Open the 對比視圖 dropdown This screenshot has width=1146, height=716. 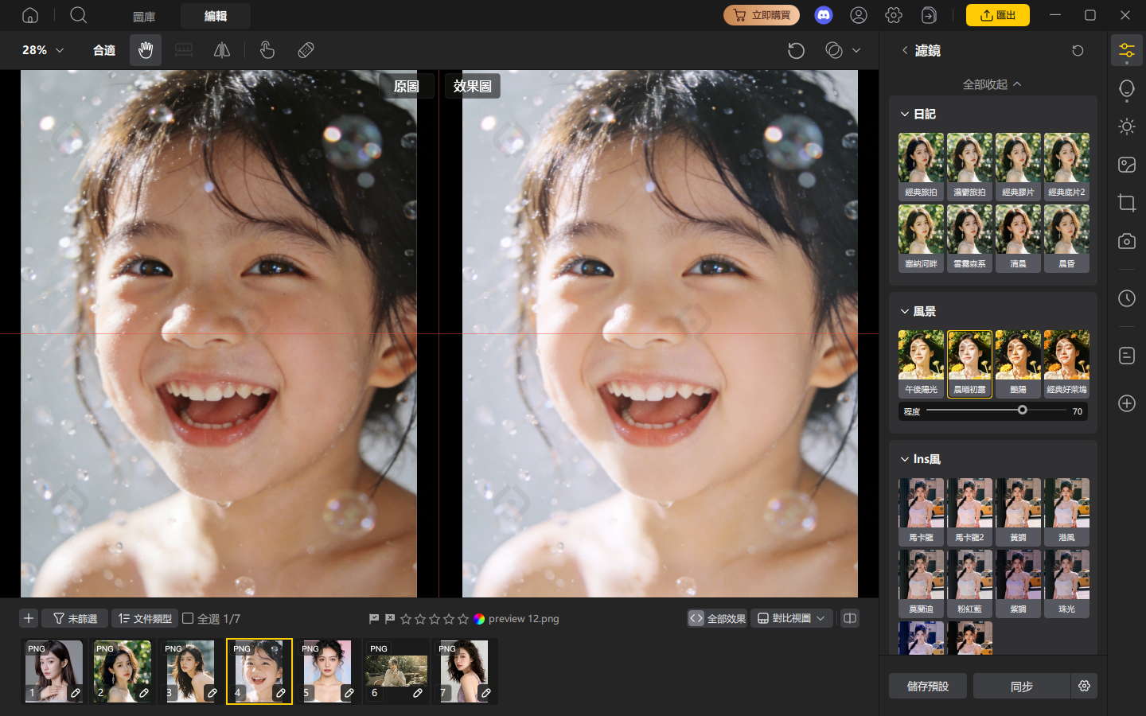pos(792,618)
